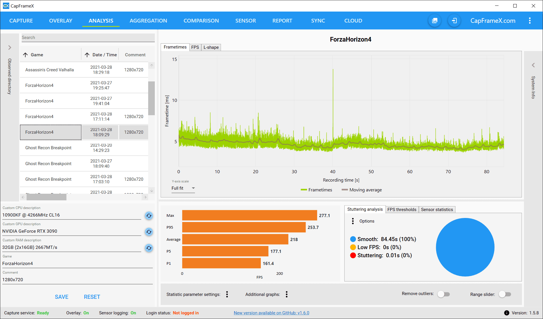Show the L-shape graph tab
The width and height of the screenshot is (543, 319).
click(x=211, y=47)
